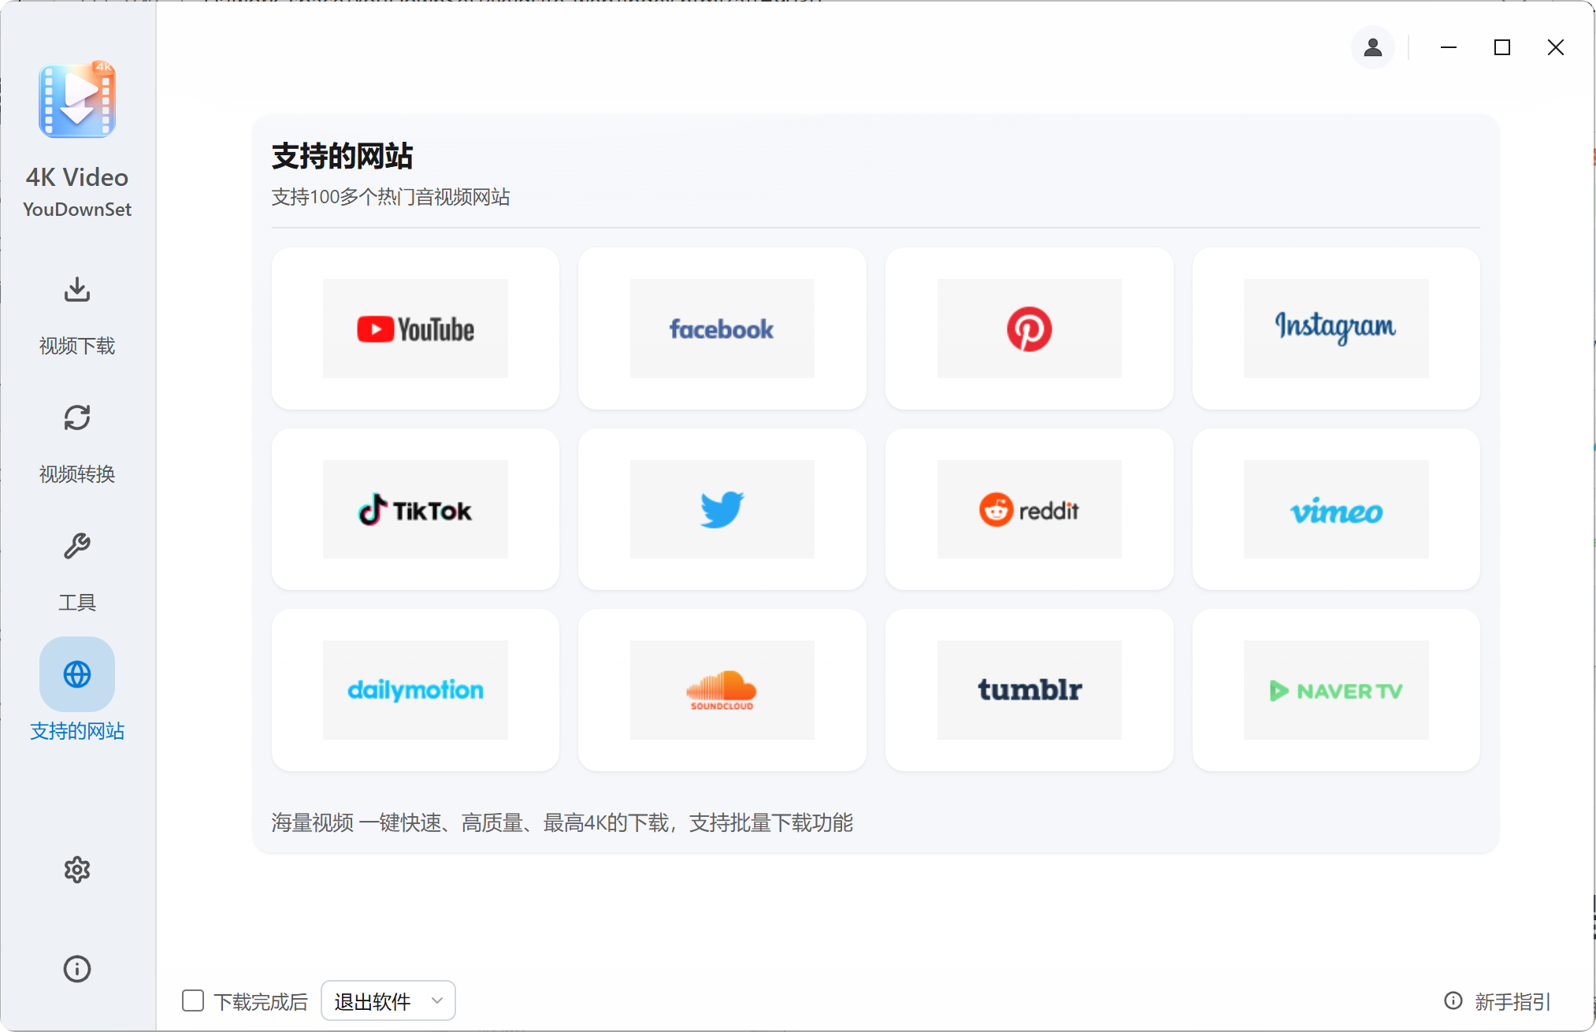Open the user account icon

[x=1372, y=47]
